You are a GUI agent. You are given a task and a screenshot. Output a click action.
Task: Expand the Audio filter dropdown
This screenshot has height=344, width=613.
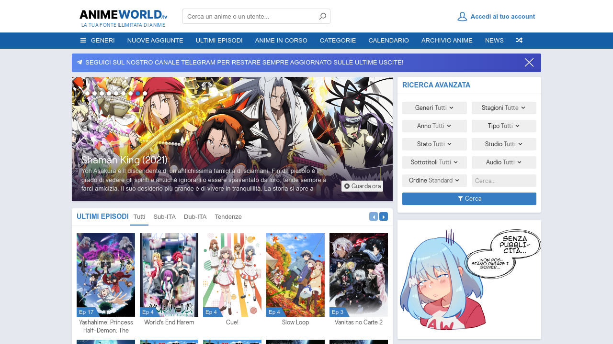tap(504, 162)
